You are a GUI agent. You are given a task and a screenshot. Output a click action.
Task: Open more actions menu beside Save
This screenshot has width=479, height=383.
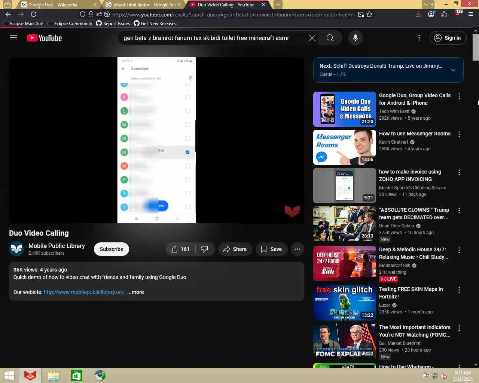(298, 249)
